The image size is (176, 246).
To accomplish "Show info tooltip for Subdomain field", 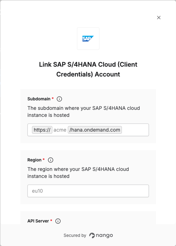I will (x=59, y=99).
